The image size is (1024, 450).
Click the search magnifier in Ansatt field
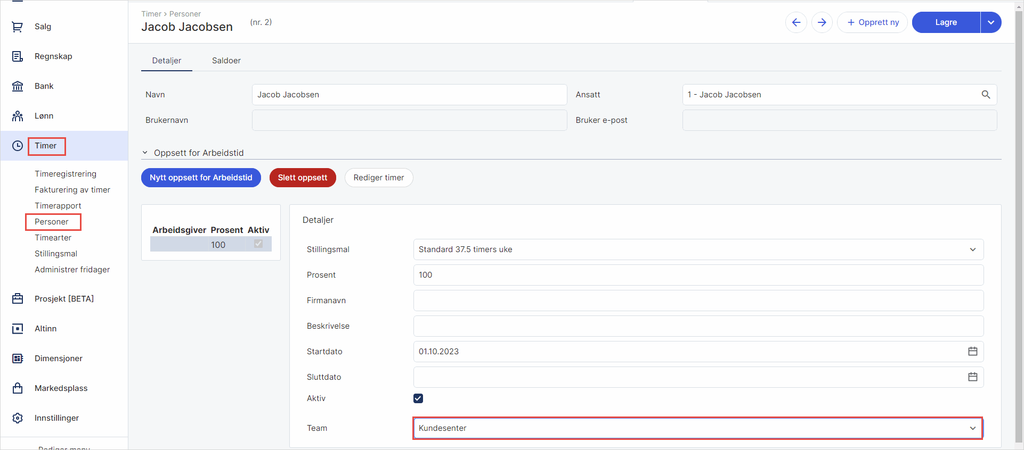tap(986, 95)
